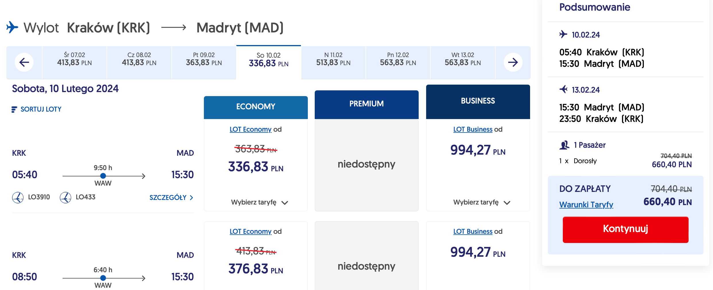Click the passenger icon in summary
The width and height of the screenshot is (713, 290).
pyautogui.click(x=564, y=145)
